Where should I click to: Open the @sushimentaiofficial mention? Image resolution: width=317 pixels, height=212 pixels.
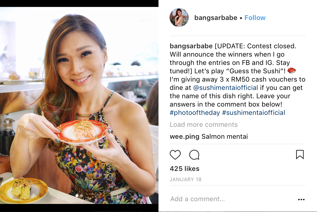(x=225, y=88)
